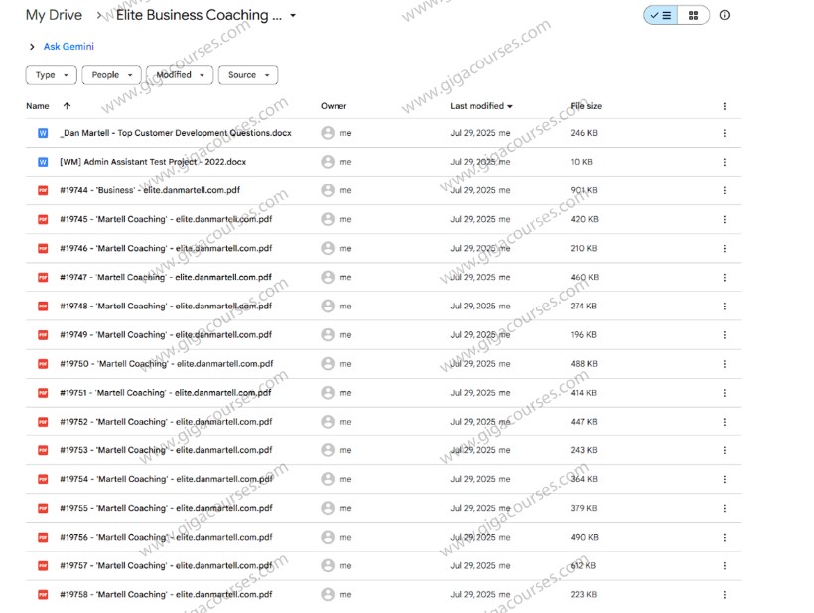814x613 pixels.
Task: Select file '#19747 - 'Martell Coaching'' pdf
Action: [x=166, y=277]
